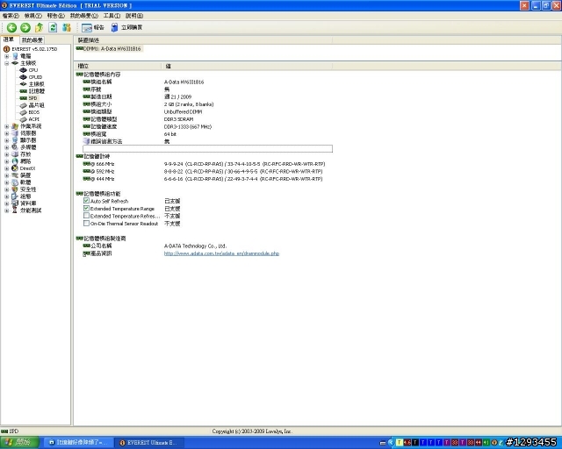This screenshot has height=449, width=562.
Task: Click the 裝置 devices icon in tree
Action: pyautogui.click(x=15, y=175)
